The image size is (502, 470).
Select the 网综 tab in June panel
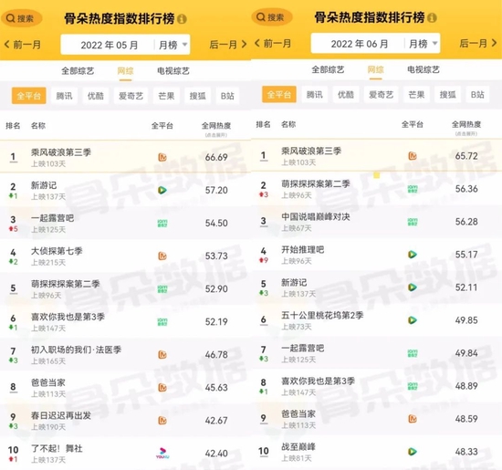[375, 69]
